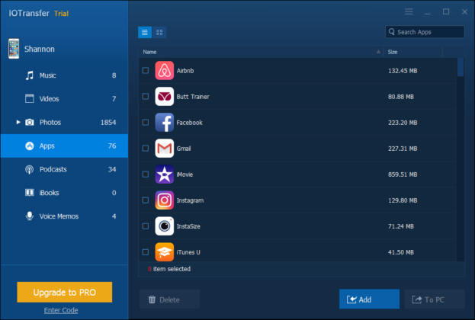Image resolution: width=475 pixels, height=320 pixels.
Task: Open the Voice Memos category
Action: 64,216
